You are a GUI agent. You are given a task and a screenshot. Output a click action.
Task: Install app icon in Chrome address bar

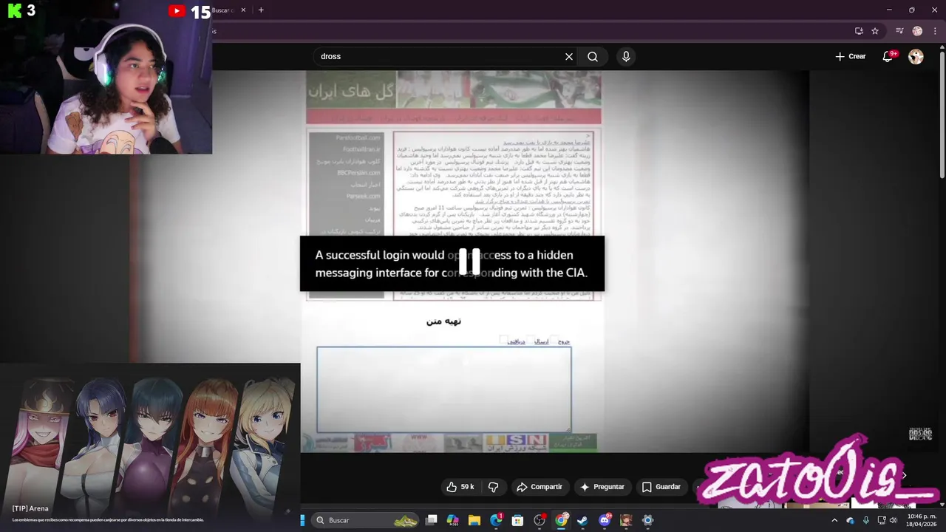tap(859, 31)
